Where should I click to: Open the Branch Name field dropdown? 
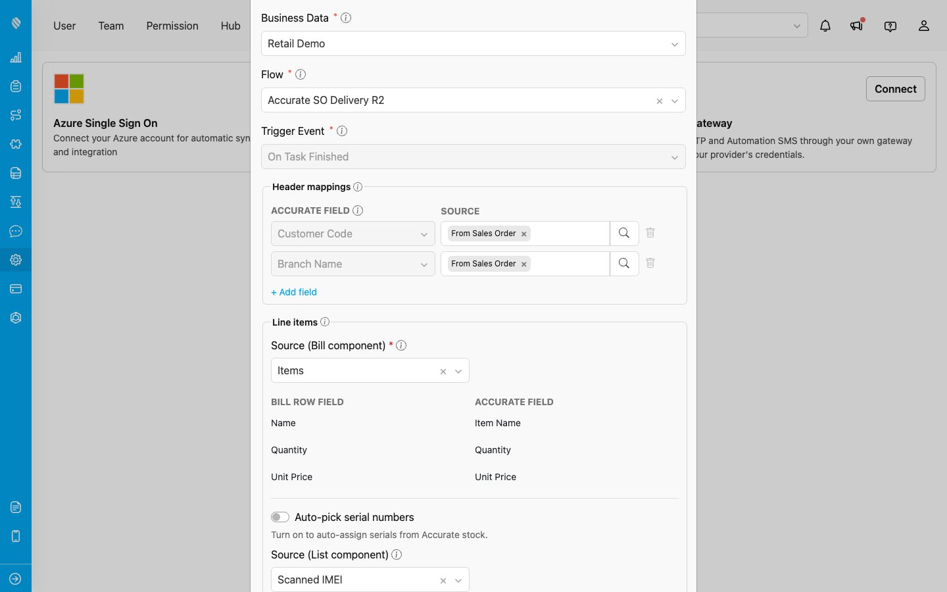(353, 264)
